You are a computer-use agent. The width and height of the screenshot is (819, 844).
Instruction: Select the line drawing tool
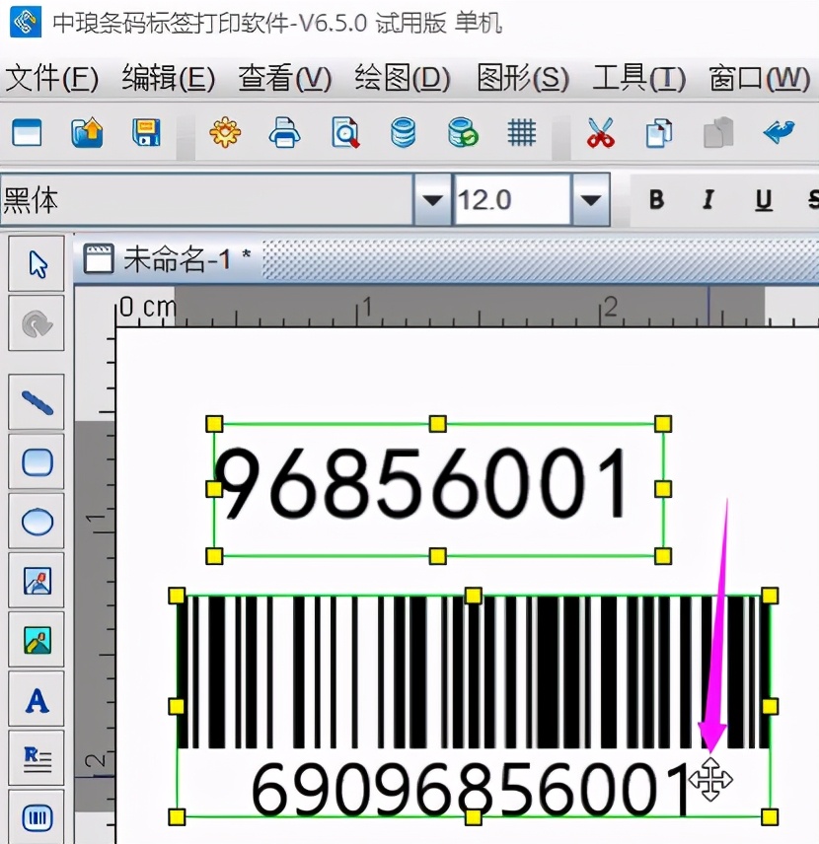[37, 402]
